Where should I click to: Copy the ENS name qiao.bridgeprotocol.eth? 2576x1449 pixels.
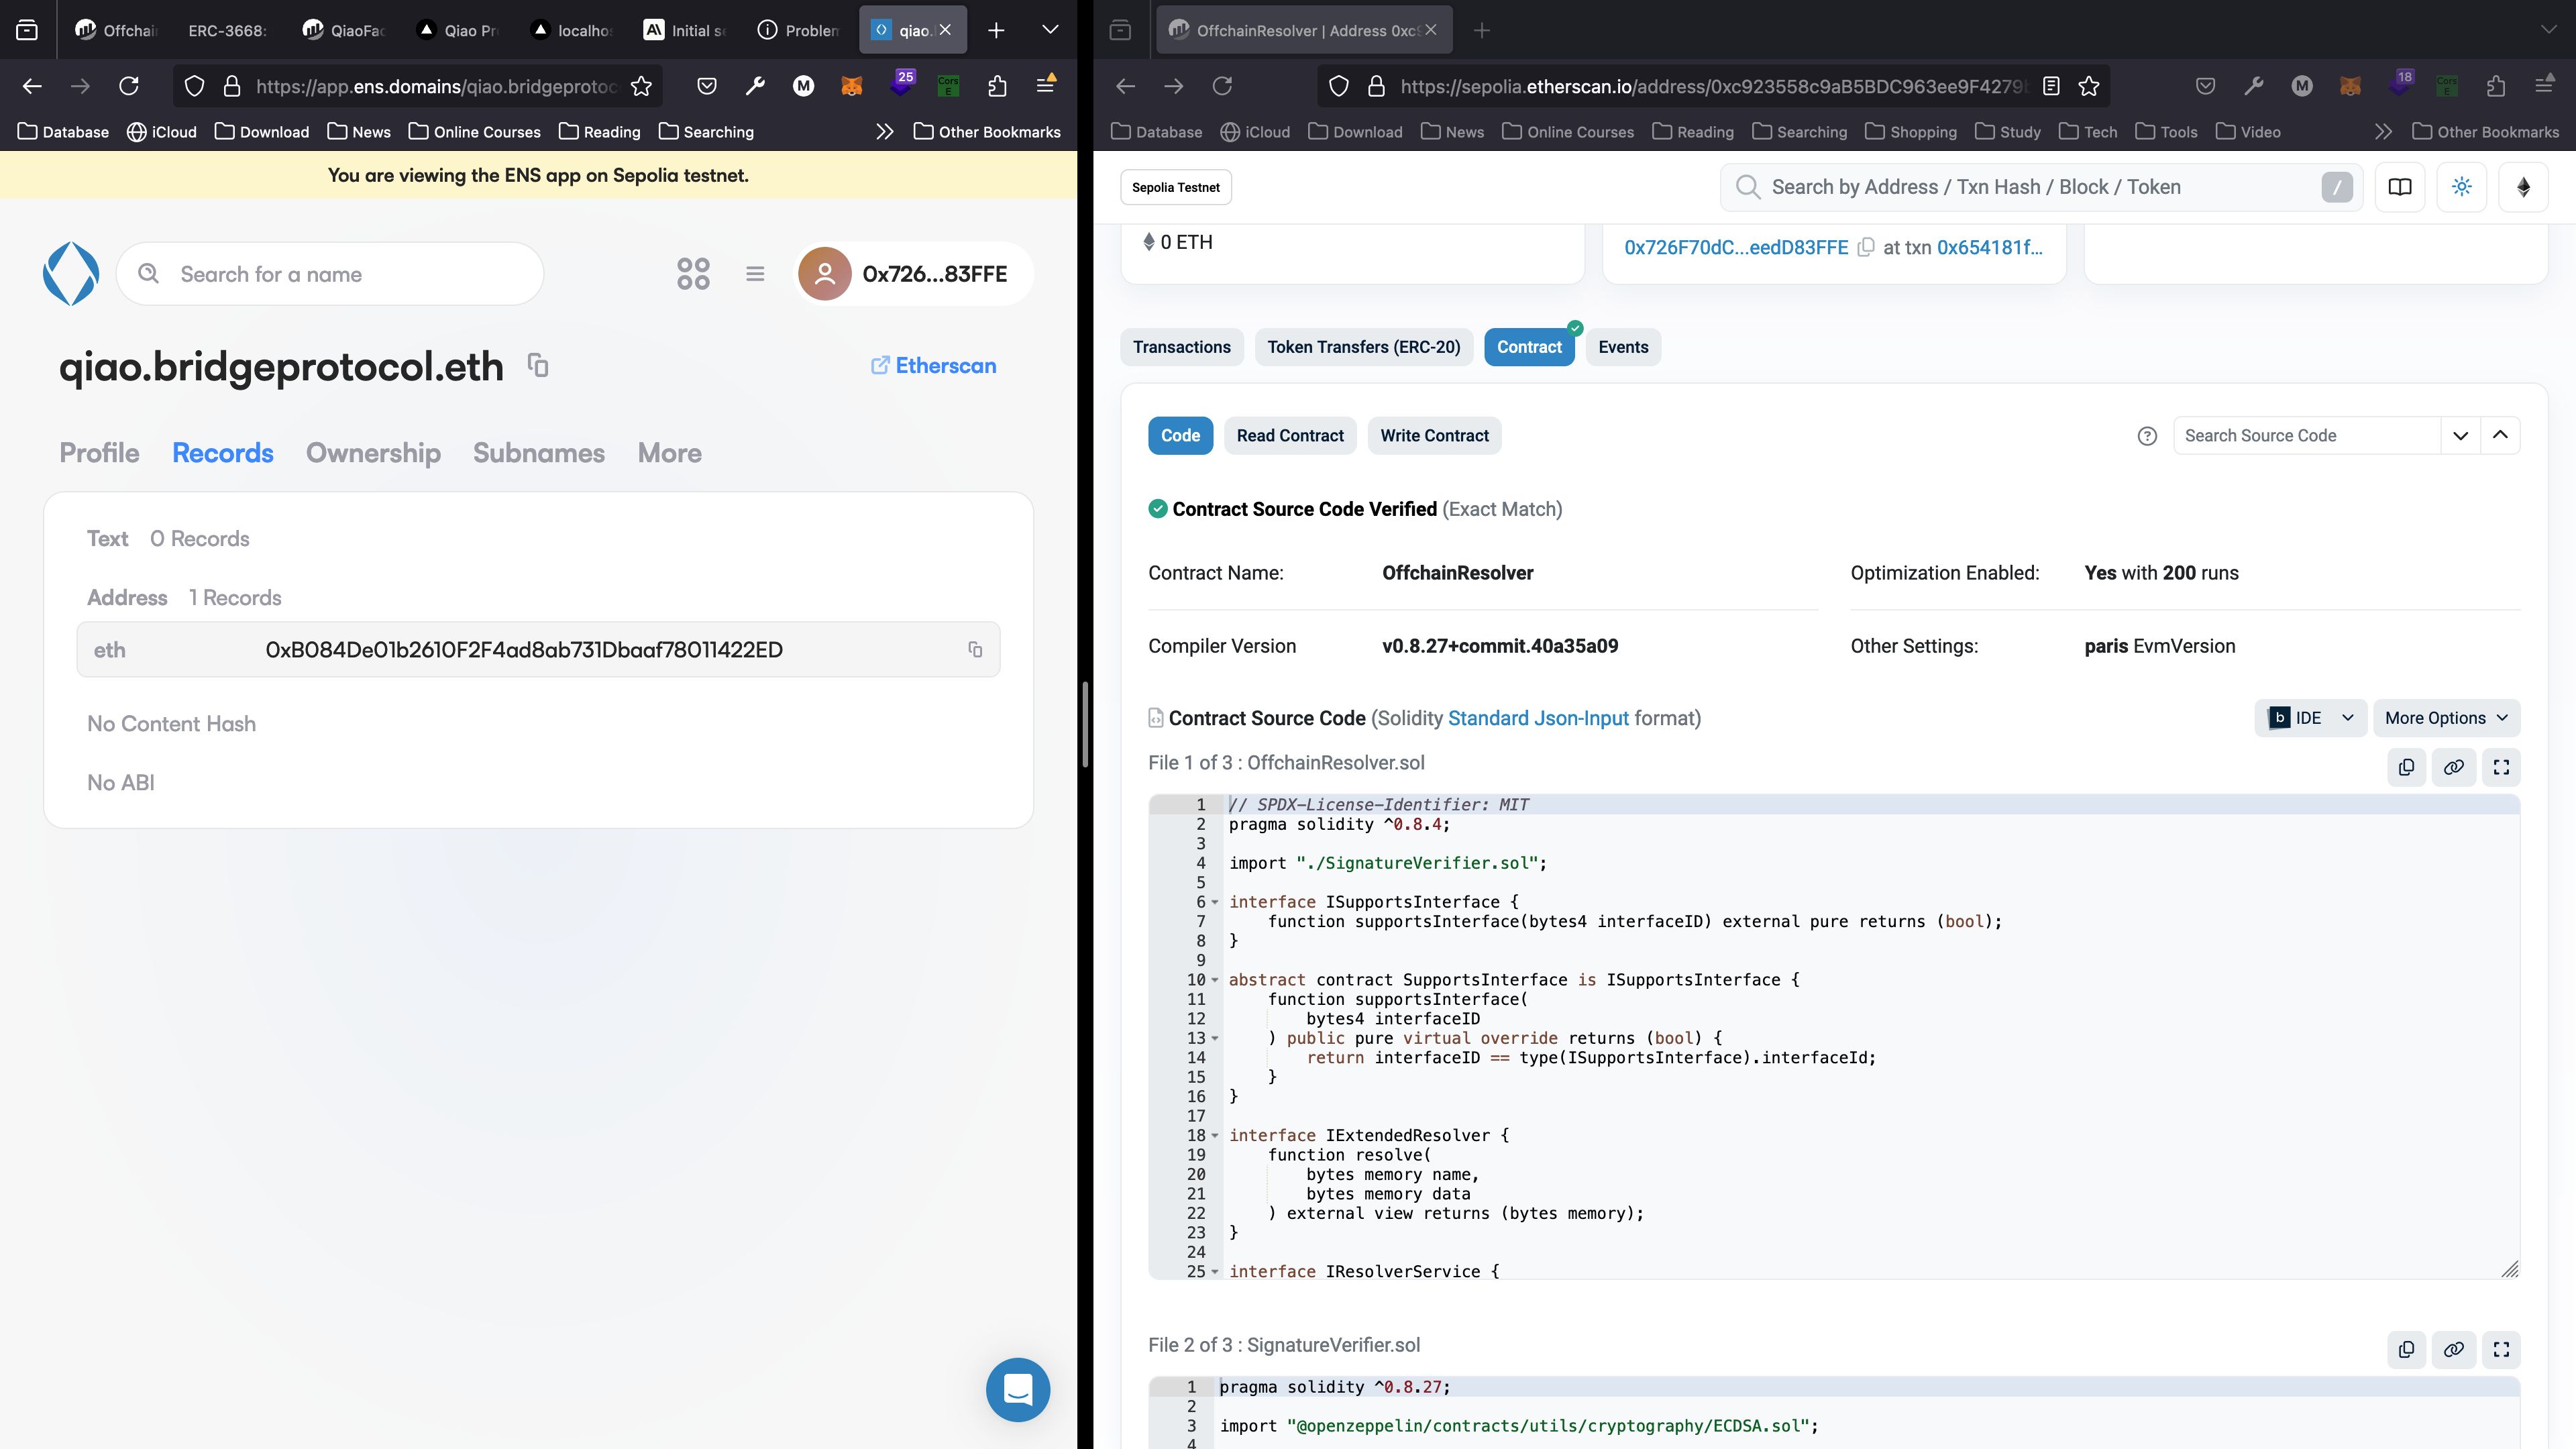click(538, 366)
